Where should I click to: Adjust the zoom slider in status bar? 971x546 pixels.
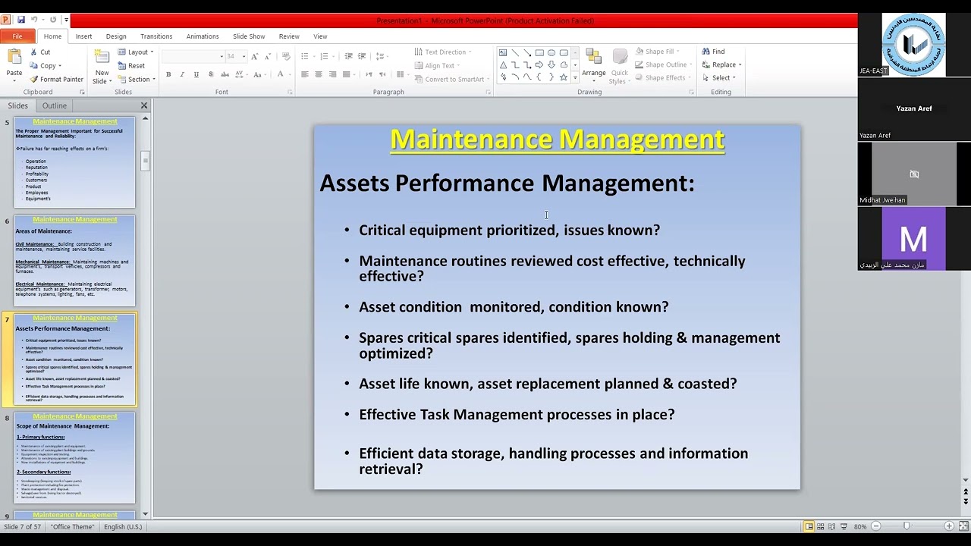(x=907, y=526)
